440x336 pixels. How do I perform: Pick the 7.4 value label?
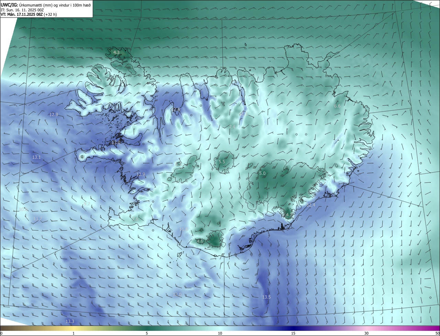pyautogui.click(x=233, y=127)
